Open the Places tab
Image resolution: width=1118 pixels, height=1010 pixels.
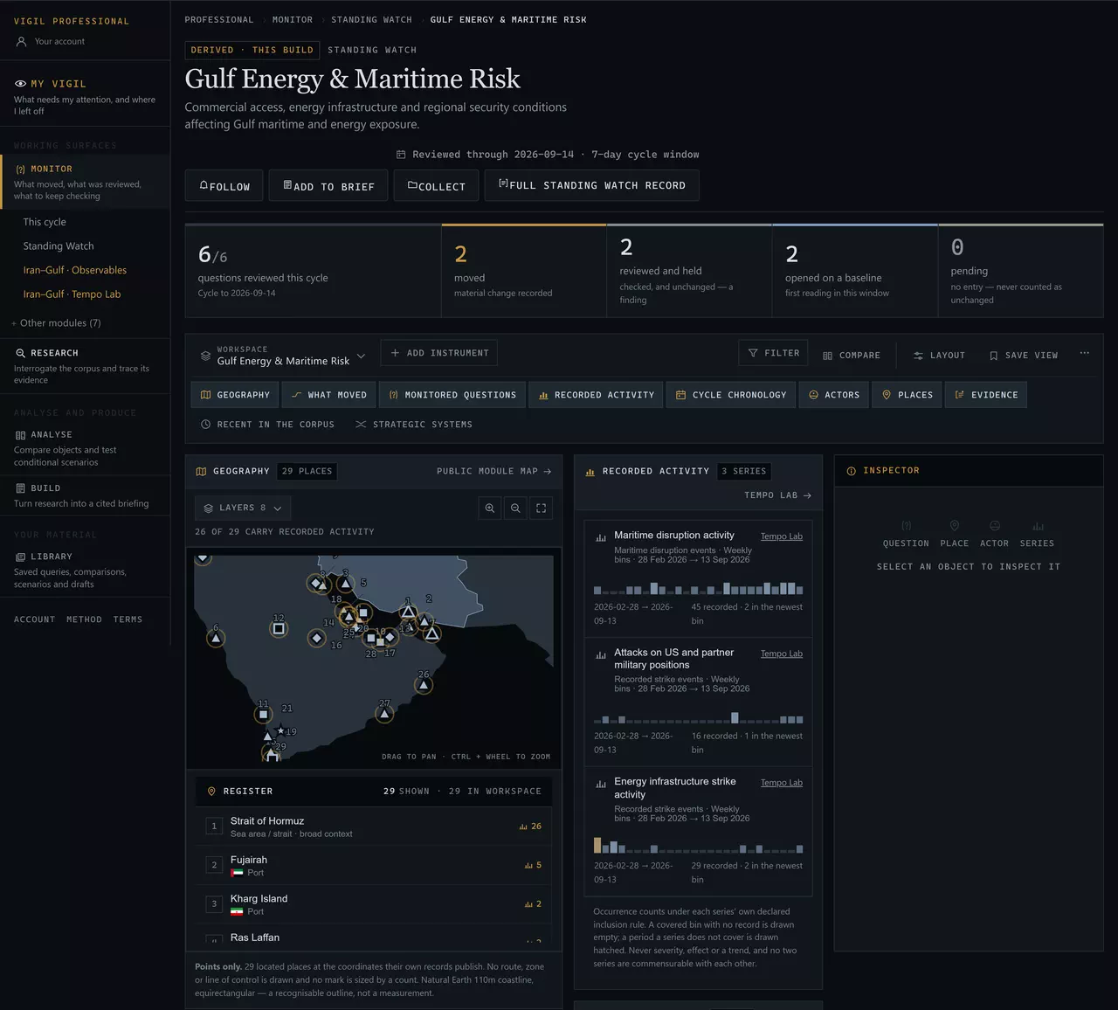[x=907, y=395]
